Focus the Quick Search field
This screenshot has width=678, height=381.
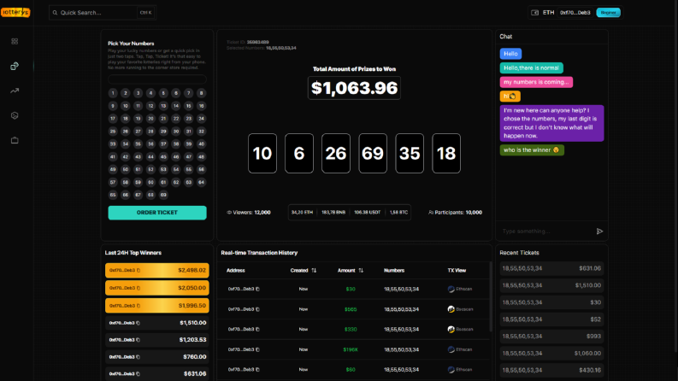tap(103, 13)
